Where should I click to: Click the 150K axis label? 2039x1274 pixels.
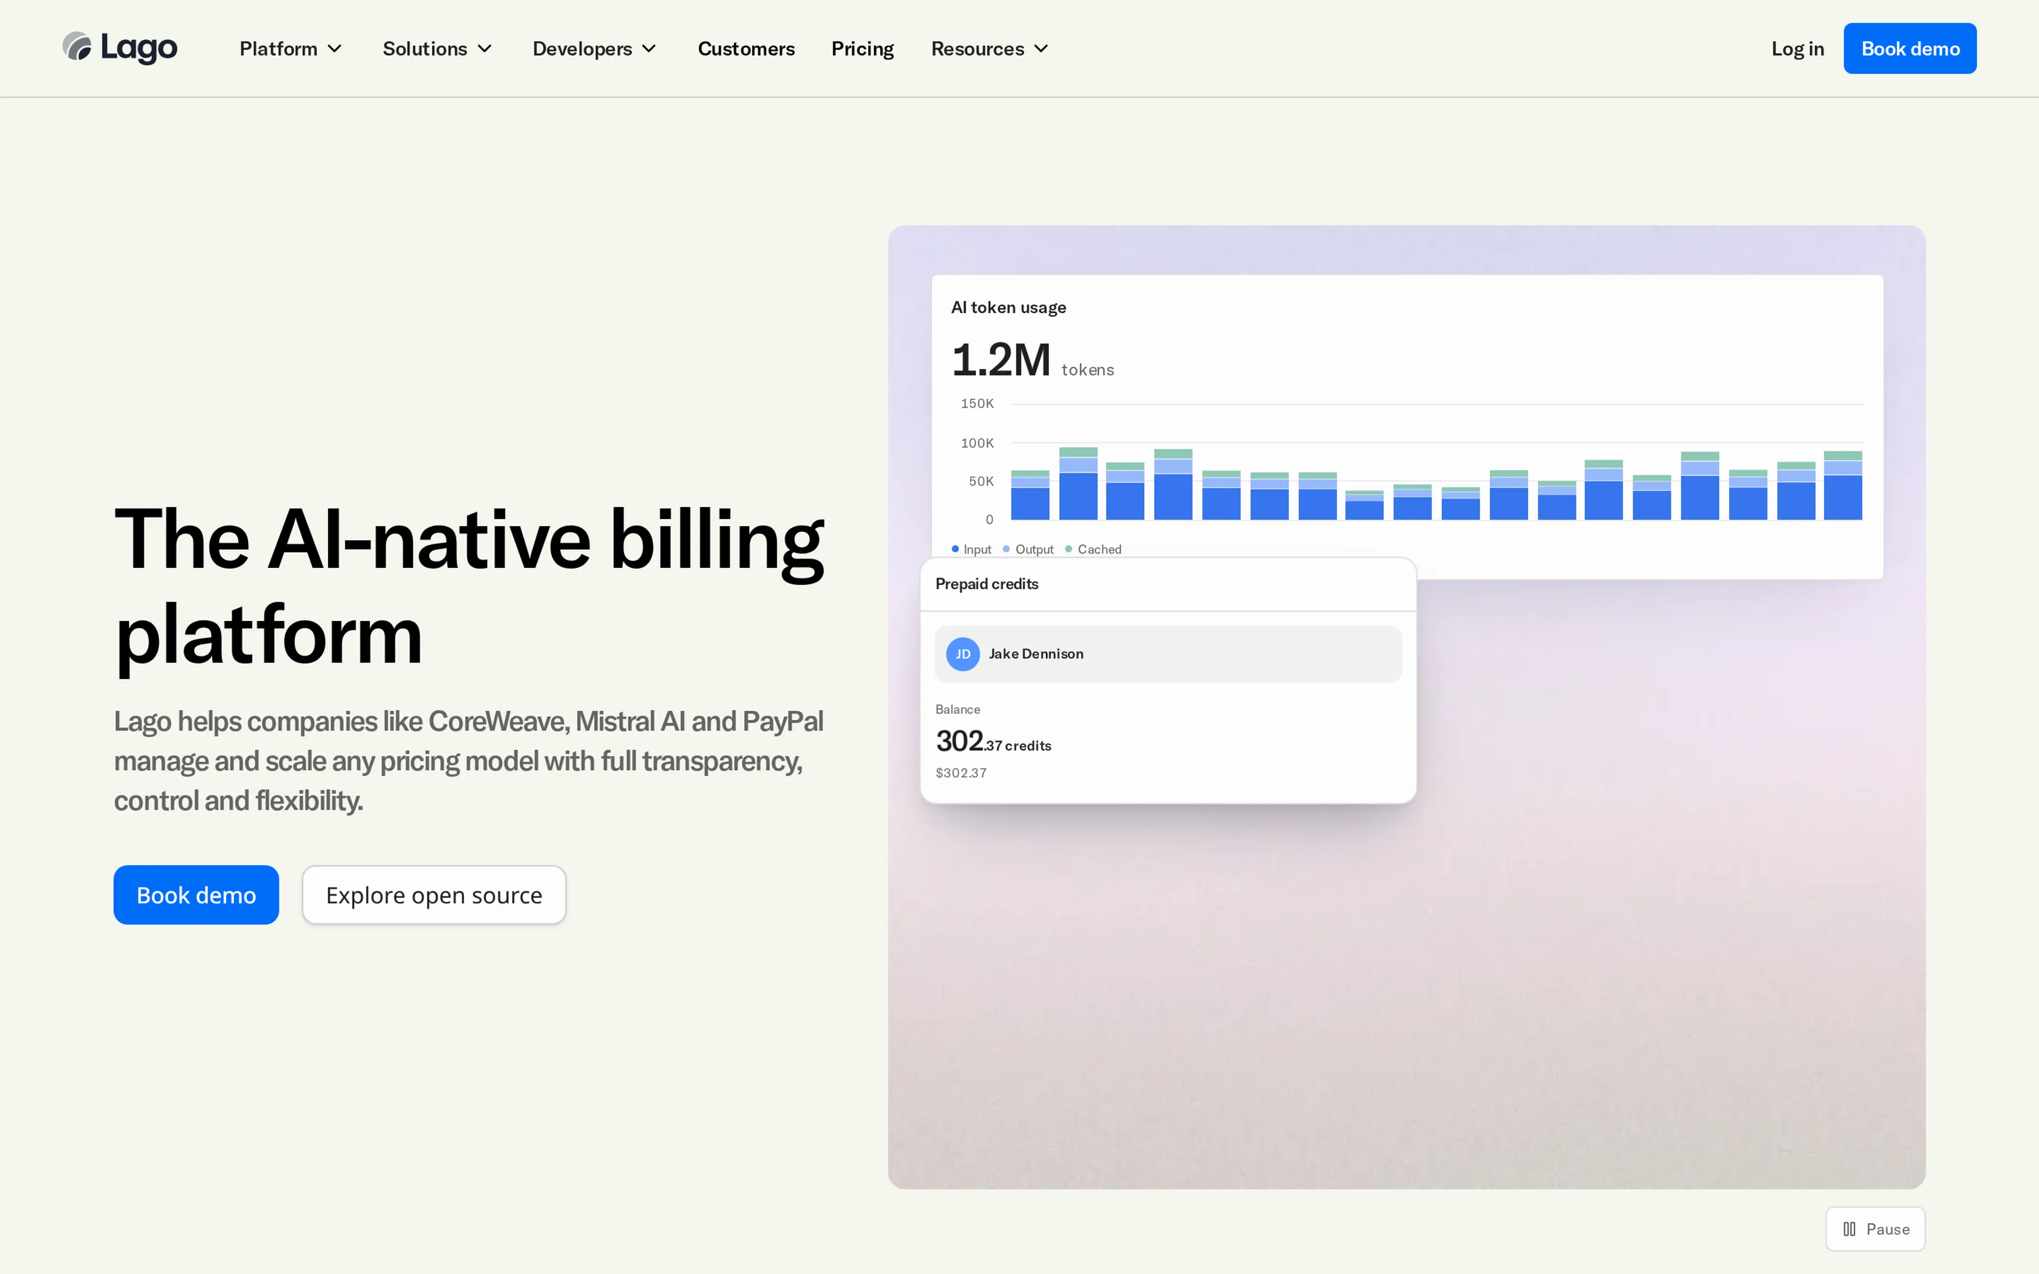coord(978,403)
